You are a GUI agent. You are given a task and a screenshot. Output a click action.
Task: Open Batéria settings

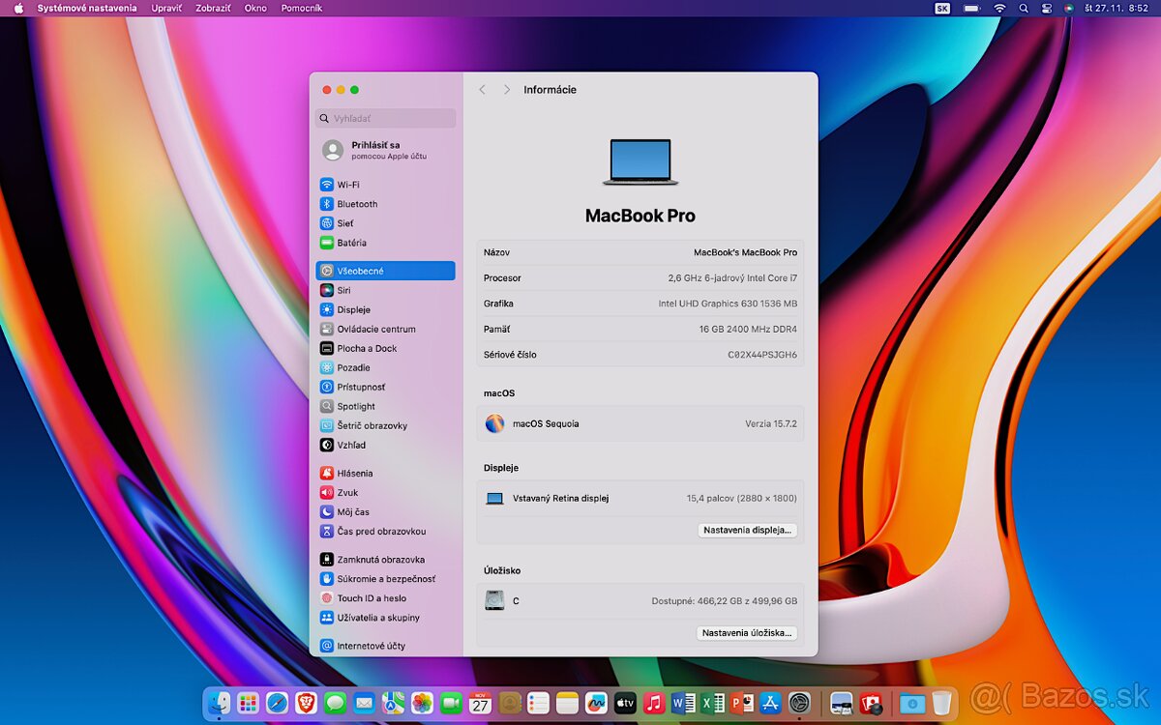click(350, 242)
